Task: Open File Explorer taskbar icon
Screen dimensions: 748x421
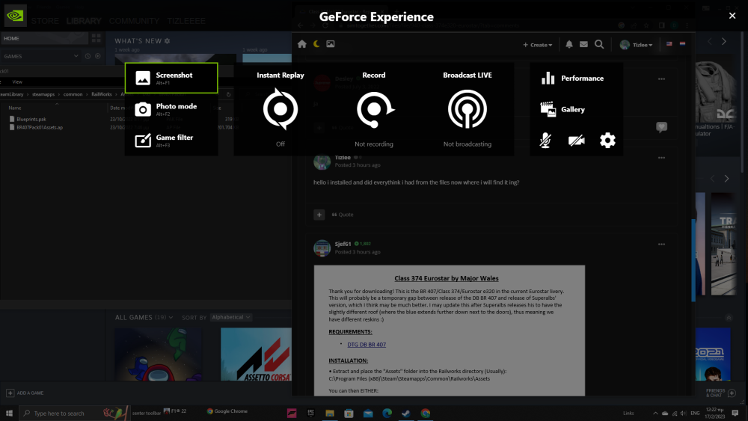Action: pos(330,413)
